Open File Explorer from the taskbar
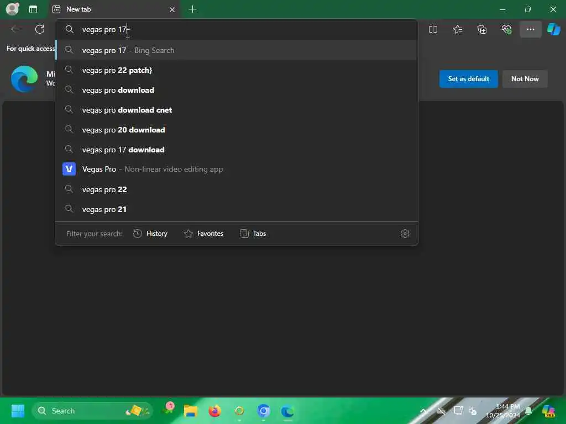Image resolution: width=566 pixels, height=424 pixels. [x=191, y=411]
